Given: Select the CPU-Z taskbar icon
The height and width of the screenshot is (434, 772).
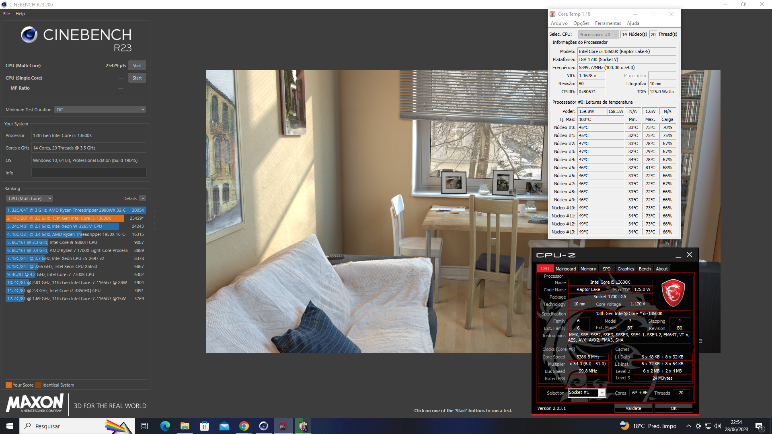Looking at the screenshot, I should pos(283,426).
